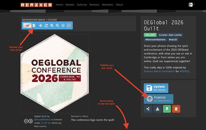The height and width of the screenshot is (130, 206).
Task: Open the Members page
Action: (107, 5)
